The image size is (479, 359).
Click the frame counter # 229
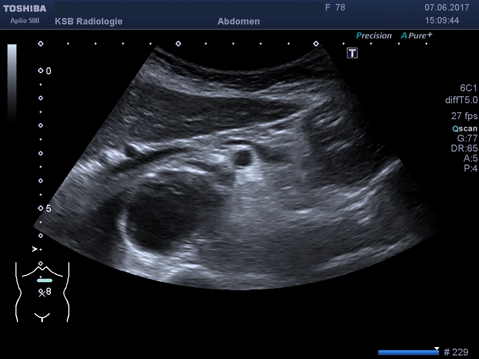coord(456,352)
